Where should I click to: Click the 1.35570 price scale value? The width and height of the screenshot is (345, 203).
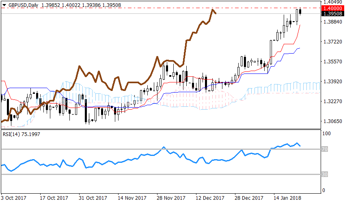tap(333, 61)
